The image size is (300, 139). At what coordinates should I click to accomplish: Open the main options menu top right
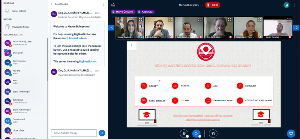tap(294, 5)
